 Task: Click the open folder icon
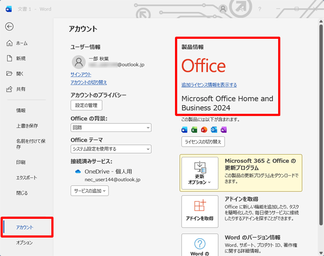[9, 73]
